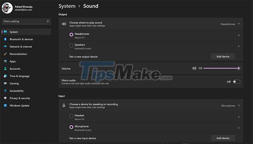Select Microphone Realtek Audio radio button
The height and width of the screenshot is (144, 253).
(71, 127)
